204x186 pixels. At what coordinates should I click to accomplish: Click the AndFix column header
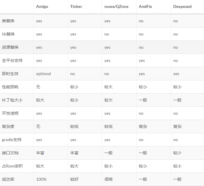click(145, 6)
